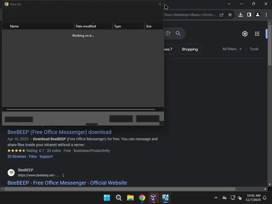Click Chrome taskbar icon
The width and height of the screenshot is (272, 204).
point(142,198)
